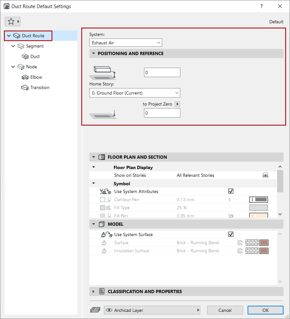The height and width of the screenshot is (319, 290).
Task: Click the Use System Surface icon
Action: (106, 234)
